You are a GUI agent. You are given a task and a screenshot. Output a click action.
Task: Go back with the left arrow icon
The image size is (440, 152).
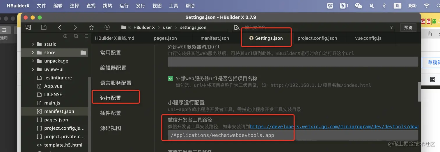click(60, 27)
